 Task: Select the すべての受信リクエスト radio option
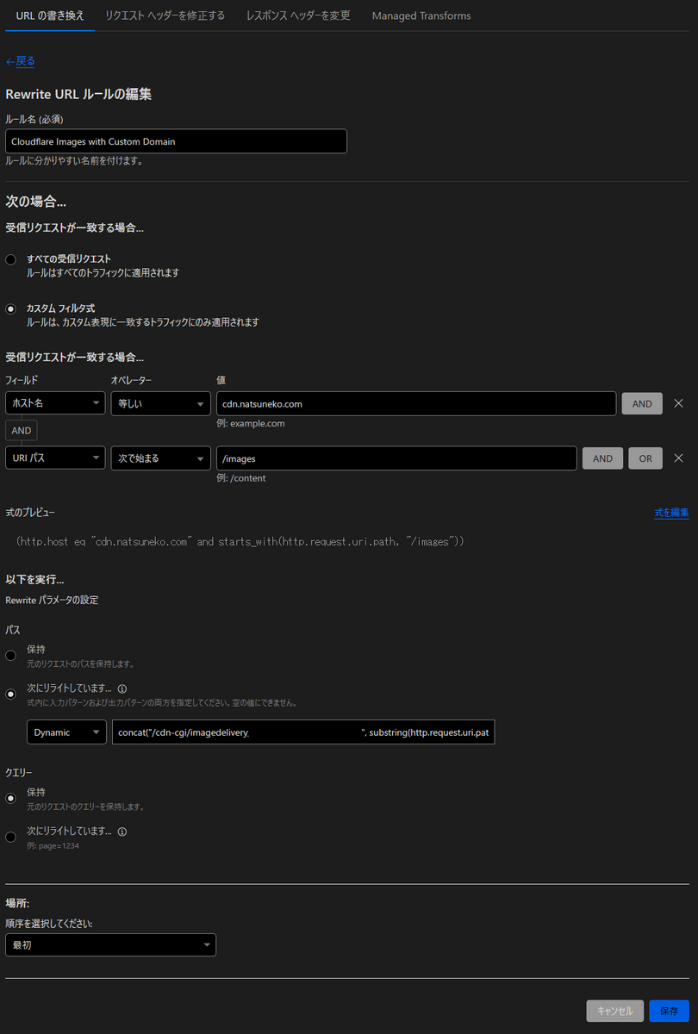click(x=10, y=259)
